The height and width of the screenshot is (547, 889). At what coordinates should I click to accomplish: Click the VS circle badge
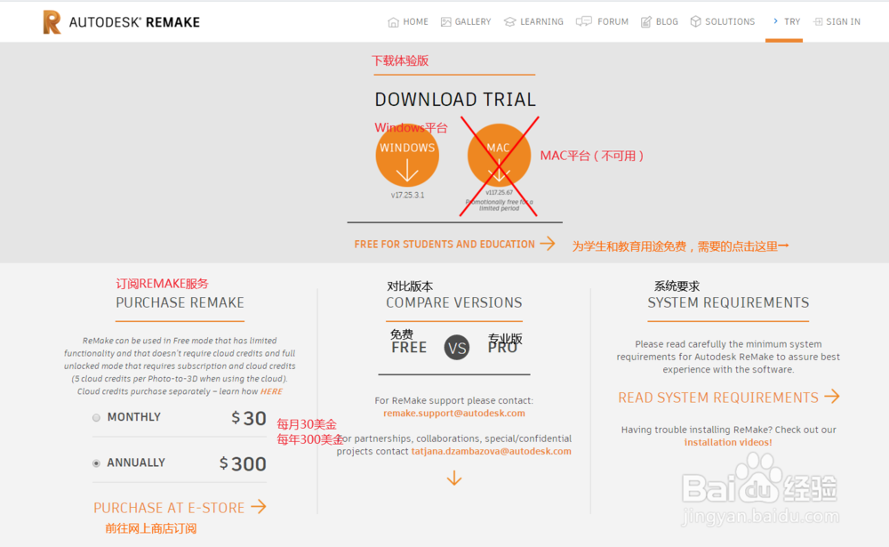coord(457,348)
